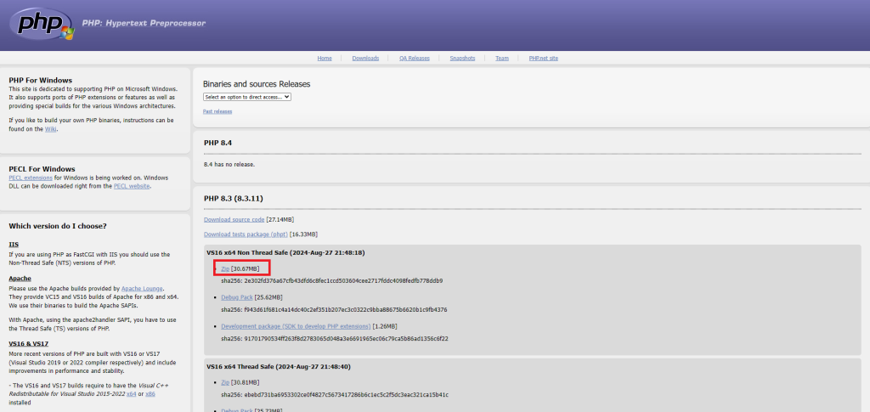
Task: Click the PHP logo in the header
Action: pos(44,24)
